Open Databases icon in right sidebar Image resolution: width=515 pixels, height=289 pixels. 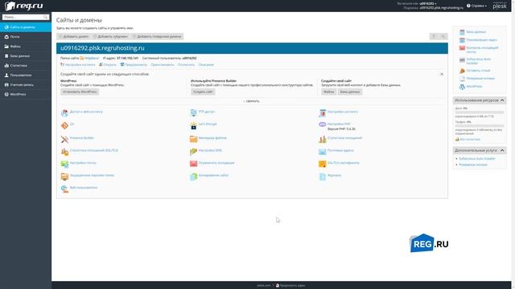pyautogui.click(x=462, y=32)
